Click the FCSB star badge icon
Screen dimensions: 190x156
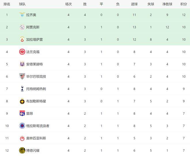click(22, 101)
